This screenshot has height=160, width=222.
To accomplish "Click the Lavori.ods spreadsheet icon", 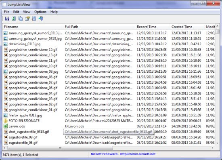I will [6, 126].
